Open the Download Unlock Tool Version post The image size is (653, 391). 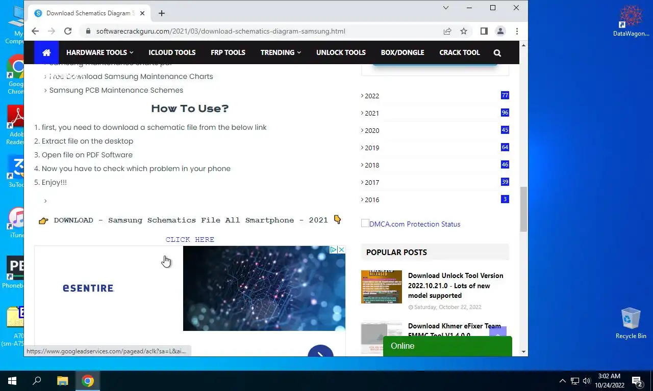[456, 286]
